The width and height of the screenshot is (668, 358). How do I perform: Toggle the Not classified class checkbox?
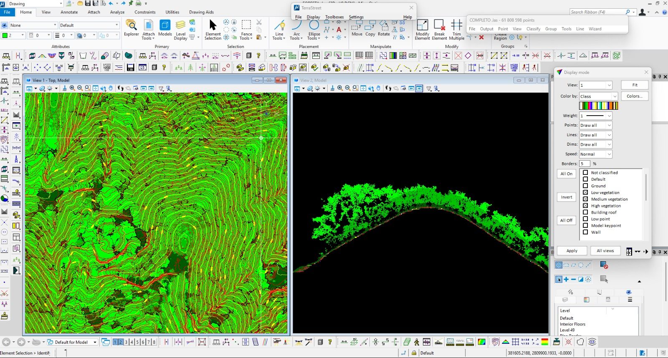[585, 172]
